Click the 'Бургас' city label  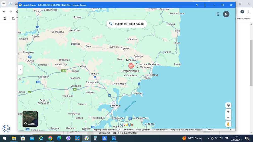(x=115, y=106)
